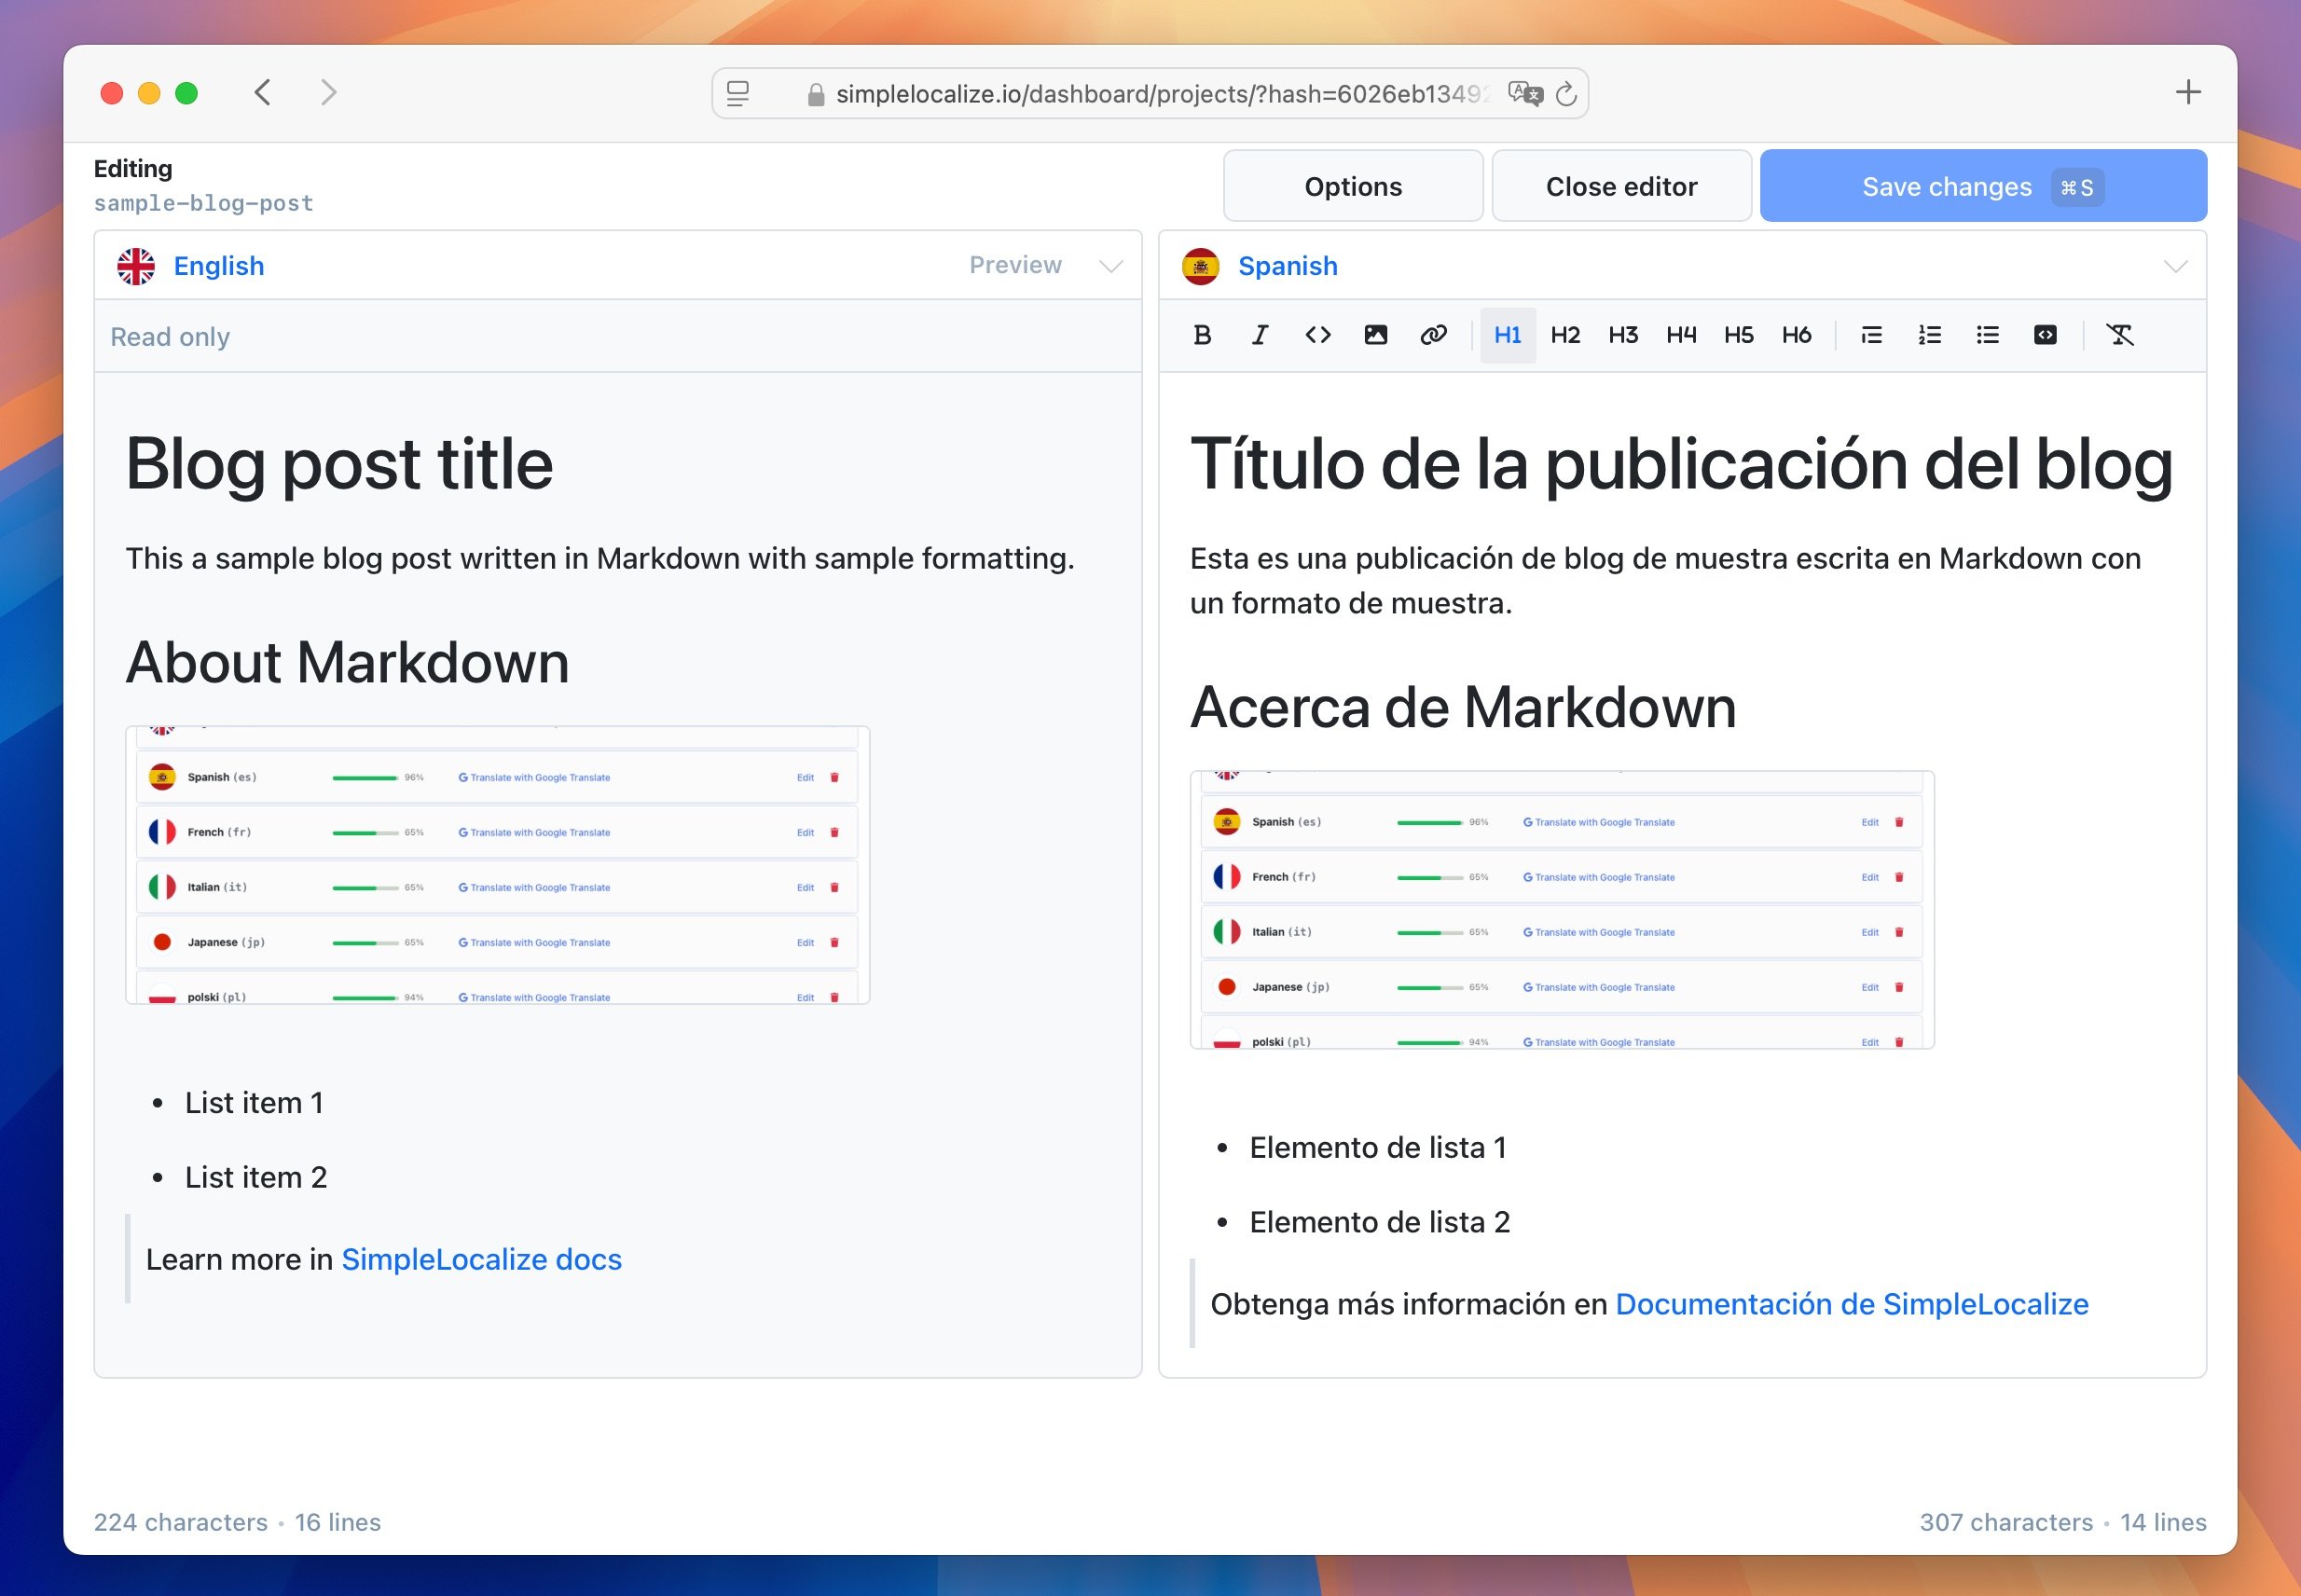Image resolution: width=2301 pixels, height=1596 pixels.
Task: Click Save changes button
Action: point(1983,186)
